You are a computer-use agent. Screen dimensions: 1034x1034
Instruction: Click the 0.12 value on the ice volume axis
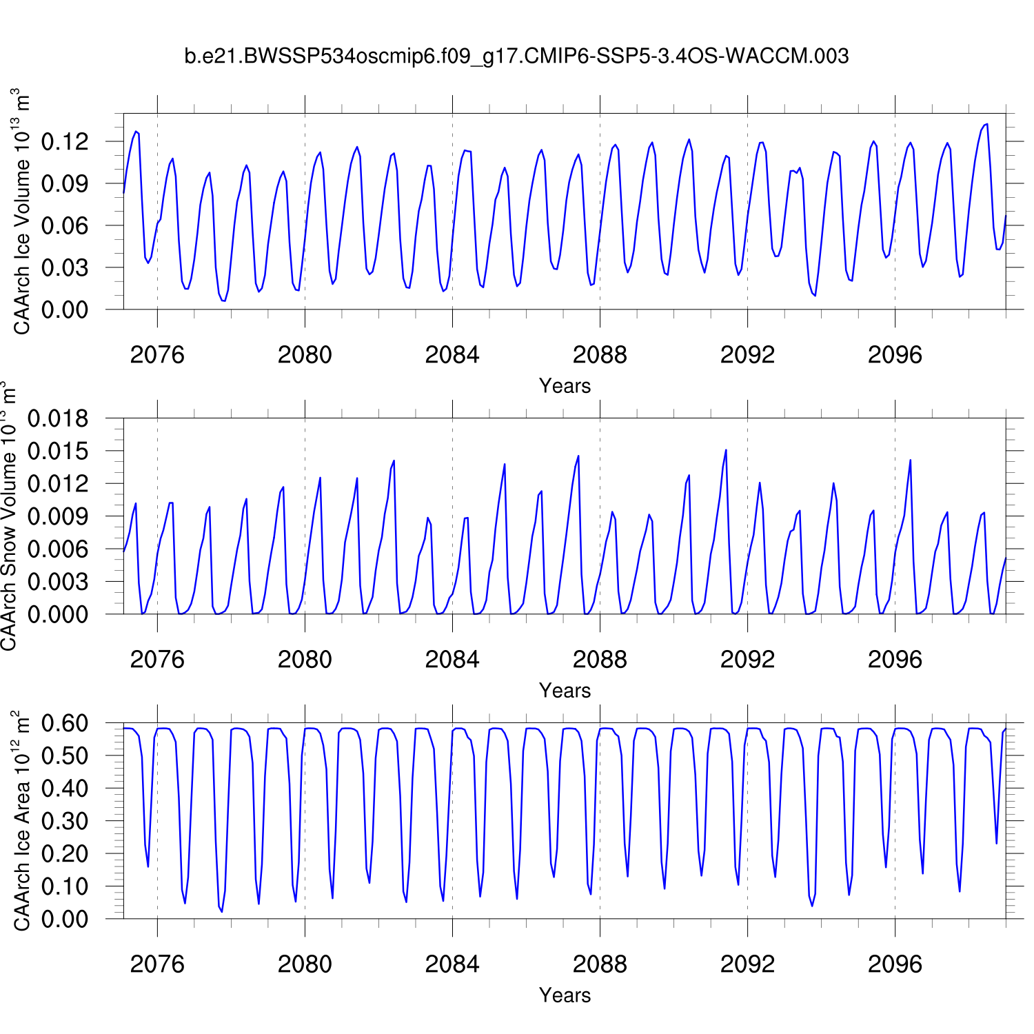coord(65,142)
